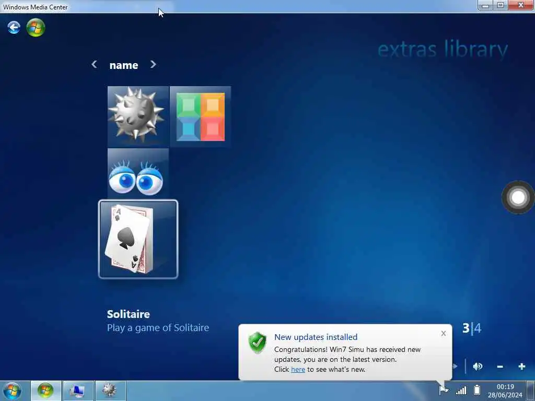
Task: Close the 'New updates installed' notification
Action: (x=443, y=333)
